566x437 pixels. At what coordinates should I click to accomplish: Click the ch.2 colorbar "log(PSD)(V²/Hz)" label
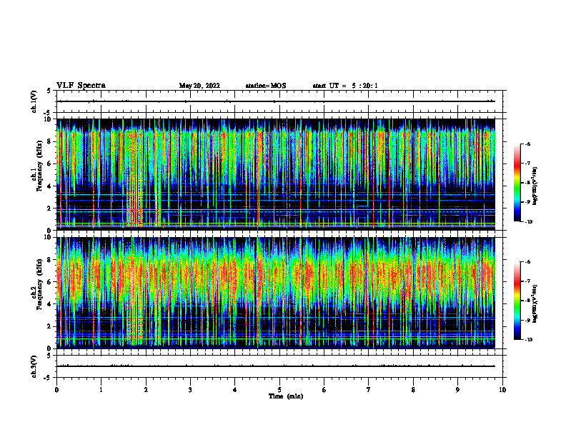[x=535, y=304]
